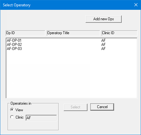The width and height of the screenshot is (141, 135).
Task: Cancel the Select Operatory dialog
Action: (102, 107)
